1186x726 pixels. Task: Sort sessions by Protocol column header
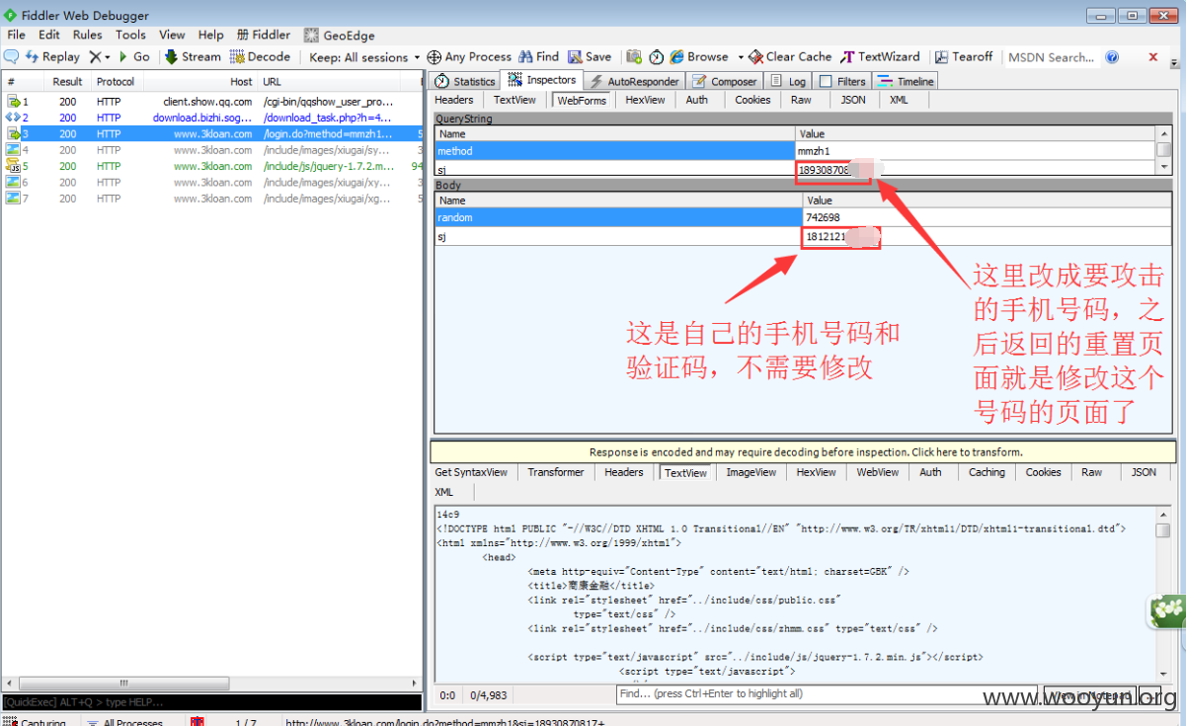116,82
